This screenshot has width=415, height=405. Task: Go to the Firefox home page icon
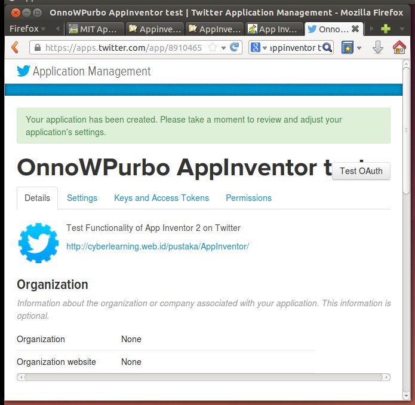click(x=399, y=47)
